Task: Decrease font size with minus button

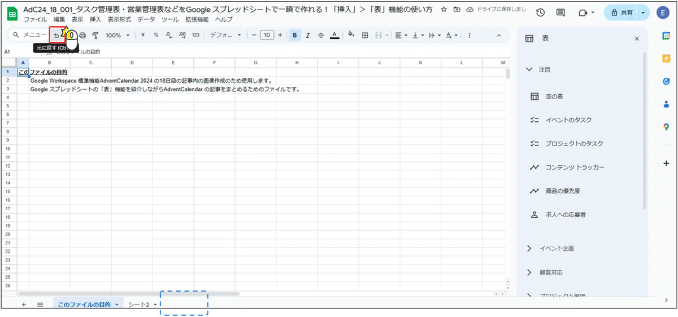Action: pyautogui.click(x=254, y=35)
